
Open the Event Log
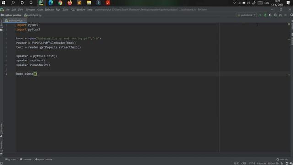[x=282, y=159]
